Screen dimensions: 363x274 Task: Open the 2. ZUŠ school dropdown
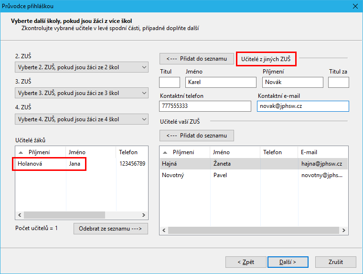(x=82, y=67)
